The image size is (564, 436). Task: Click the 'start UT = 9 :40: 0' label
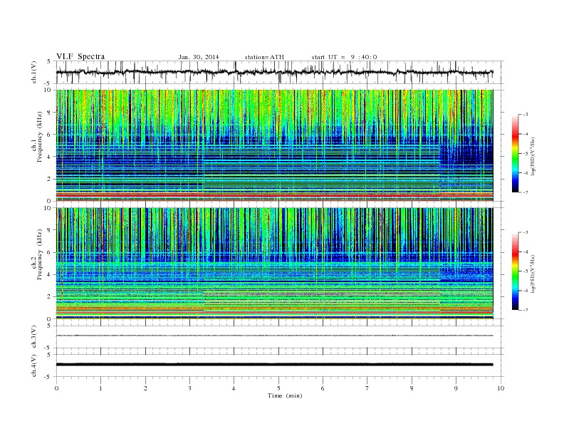[x=344, y=57]
